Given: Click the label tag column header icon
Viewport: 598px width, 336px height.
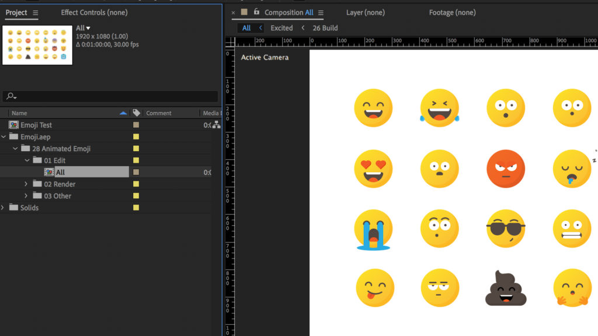Looking at the screenshot, I should click(137, 113).
